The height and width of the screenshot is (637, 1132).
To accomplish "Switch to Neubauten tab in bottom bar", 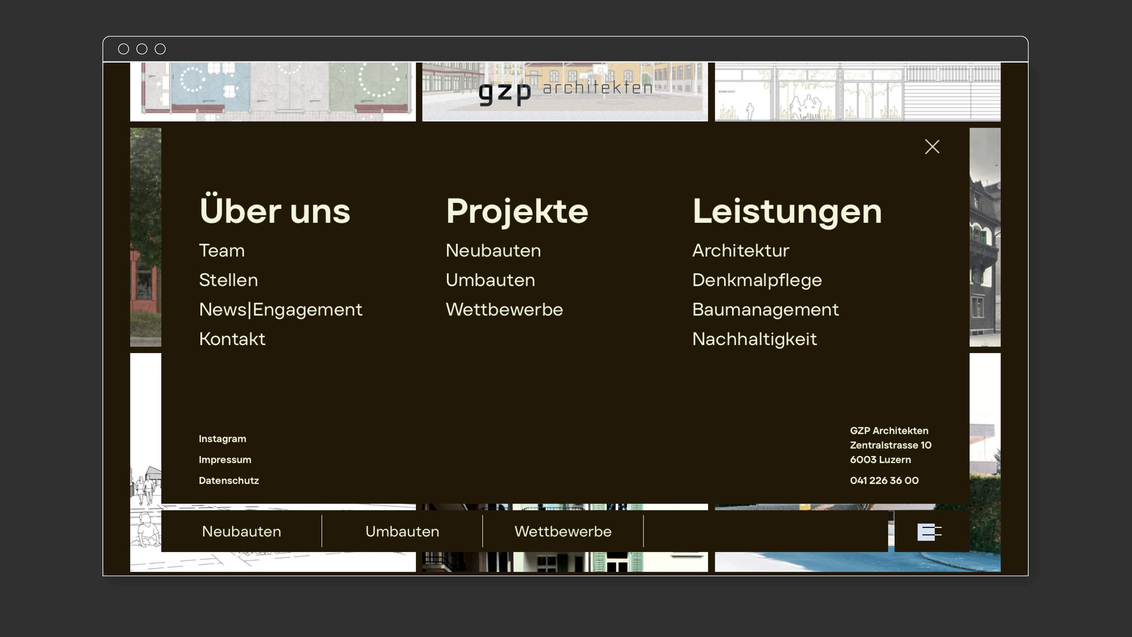I will pyautogui.click(x=241, y=531).
